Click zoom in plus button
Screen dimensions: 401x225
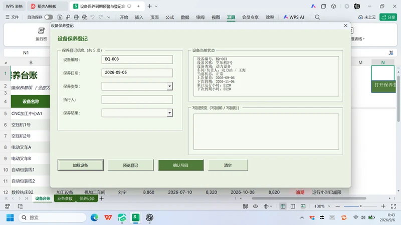click(383, 206)
